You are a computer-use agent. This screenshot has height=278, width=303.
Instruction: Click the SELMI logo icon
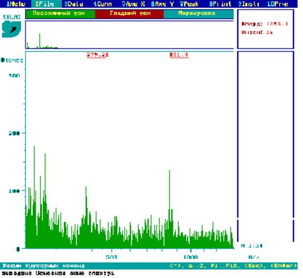coord(11,29)
